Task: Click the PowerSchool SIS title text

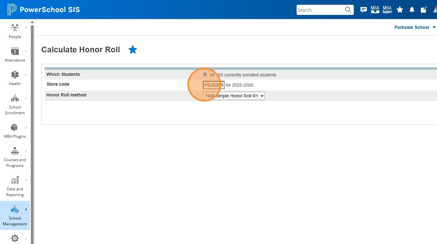Action: tap(50, 10)
